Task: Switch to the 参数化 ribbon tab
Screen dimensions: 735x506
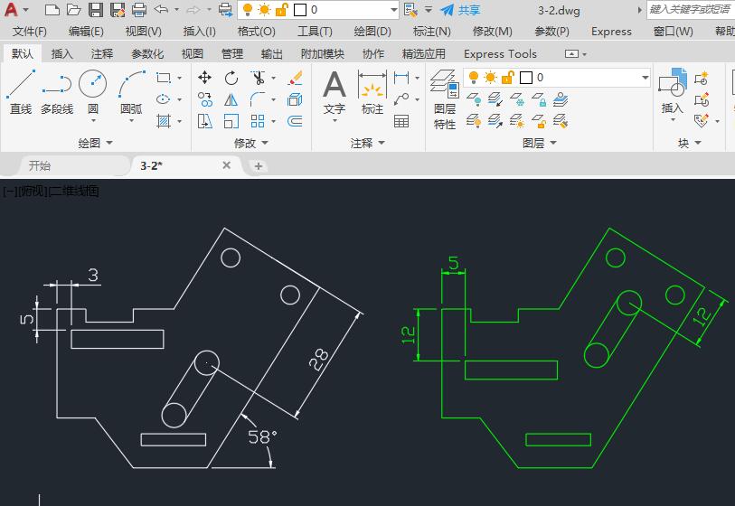Action: pyautogui.click(x=147, y=53)
